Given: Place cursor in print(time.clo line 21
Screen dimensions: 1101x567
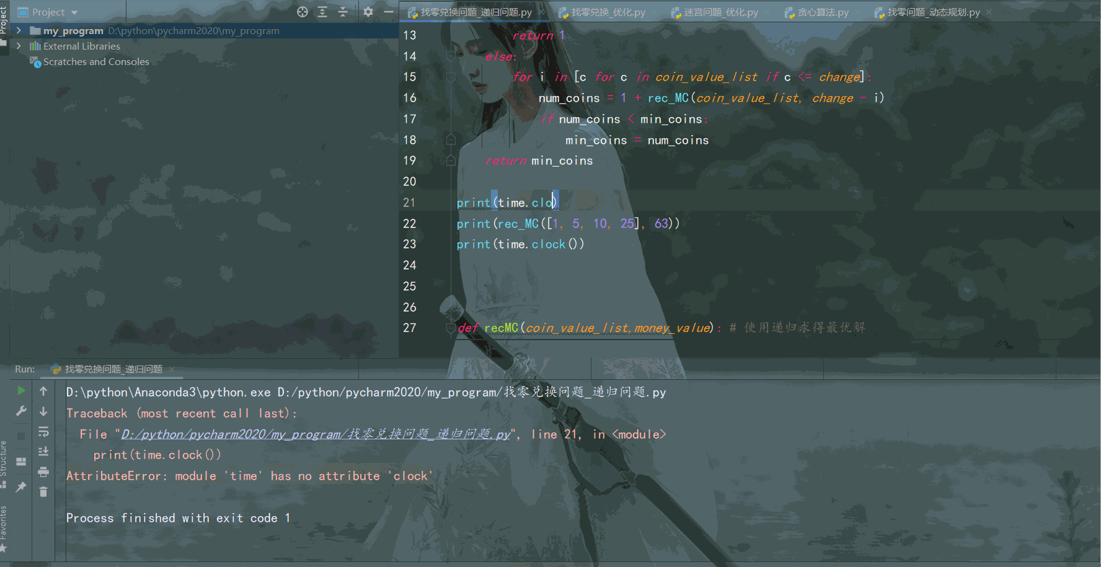Looking at the screenshot, I should pyautogui.click(x=507, y=203).
